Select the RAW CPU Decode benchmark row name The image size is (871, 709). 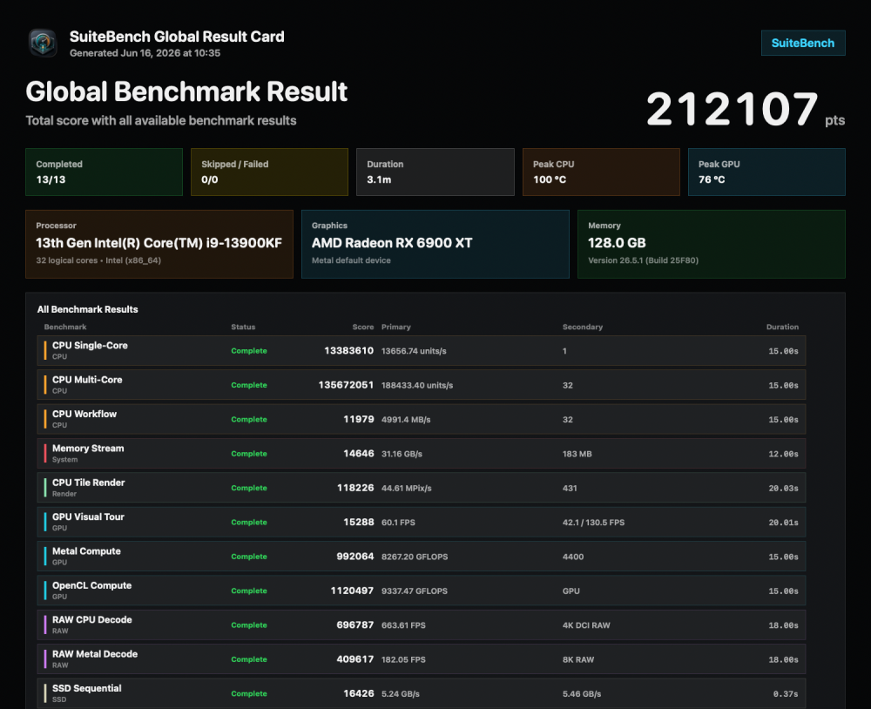(x=92, y=619)
